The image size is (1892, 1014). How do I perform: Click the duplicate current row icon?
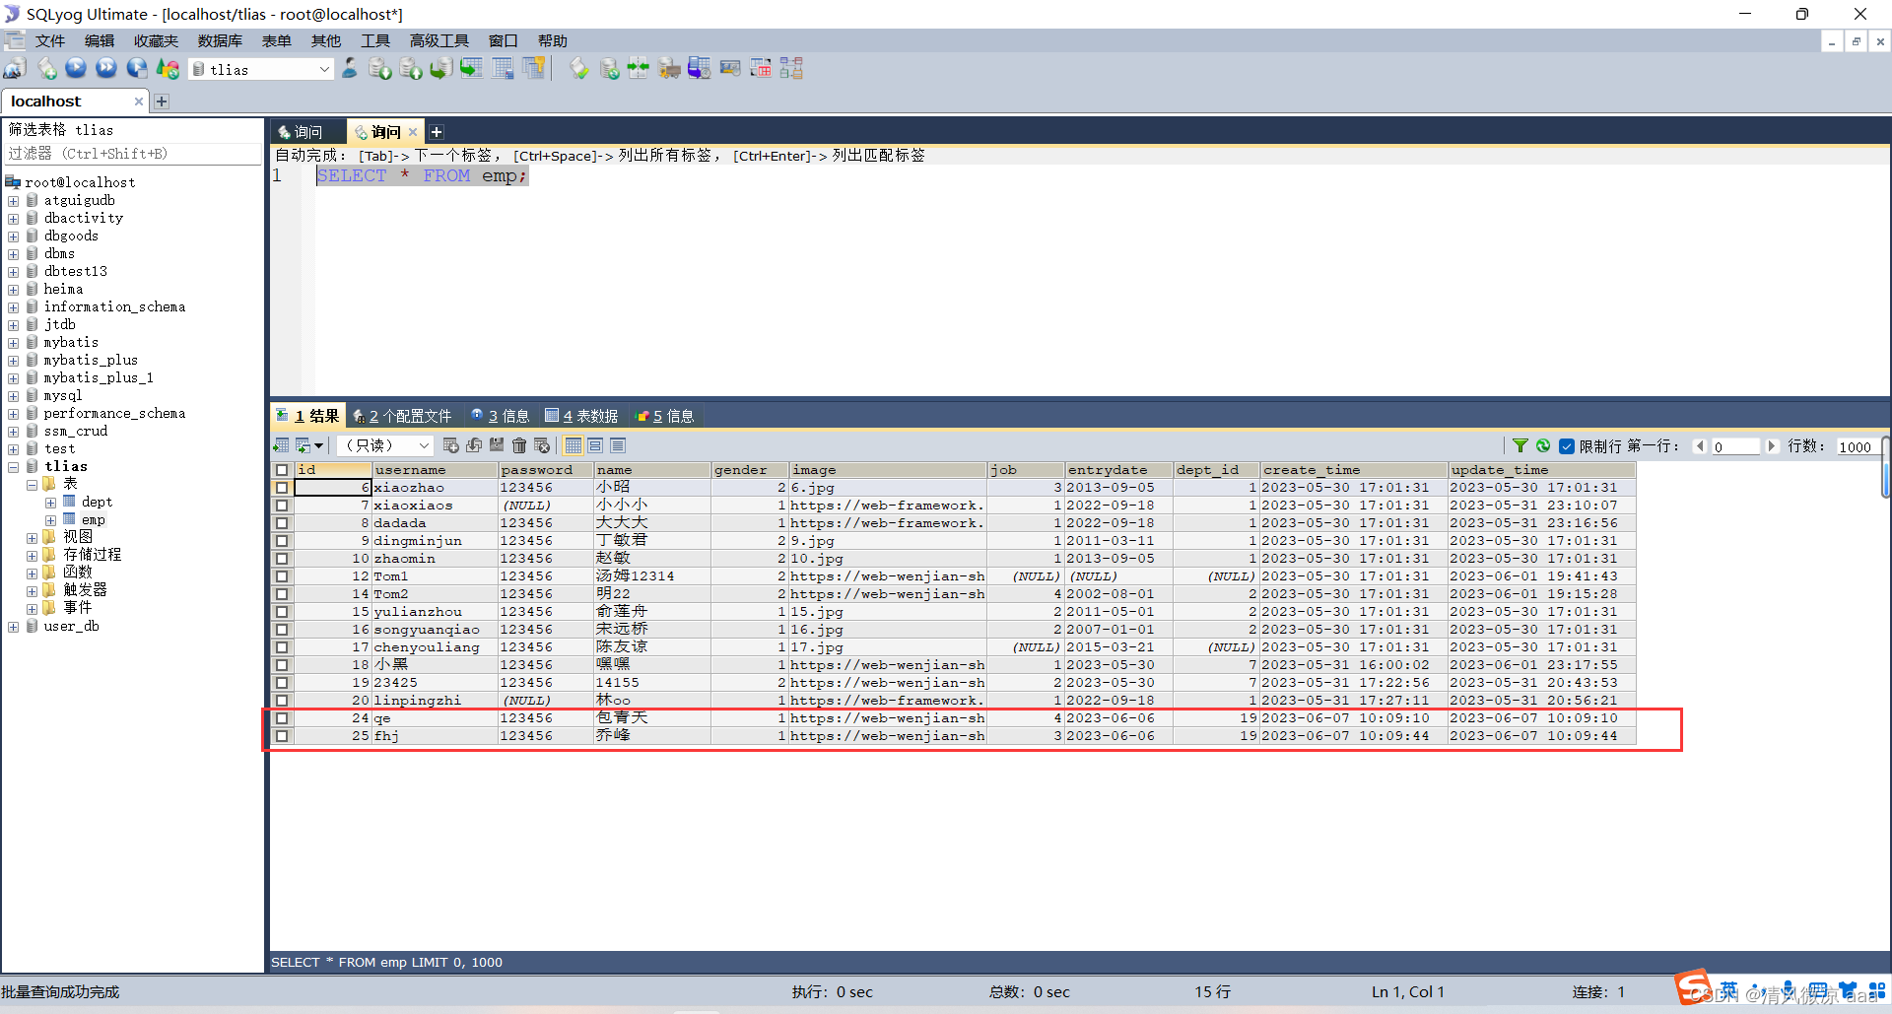point(473,446)
